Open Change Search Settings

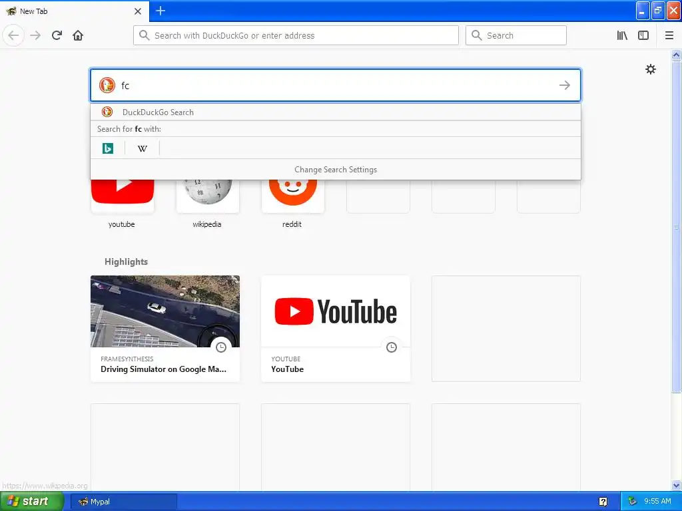coord(336,170)
